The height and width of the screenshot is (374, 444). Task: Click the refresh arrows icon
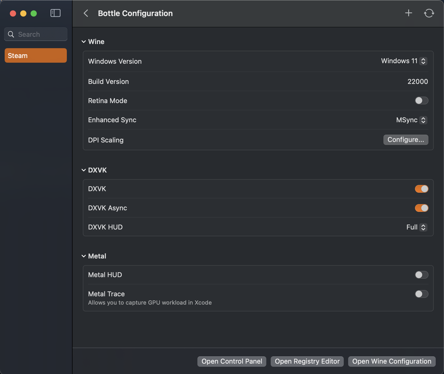[429, 13]
